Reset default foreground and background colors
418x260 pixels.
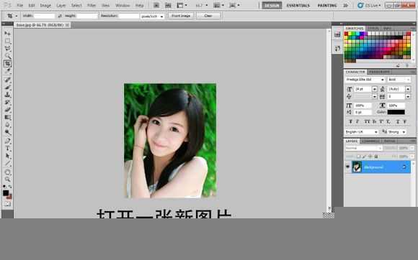click(x=4, y=187)
